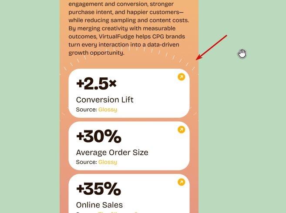Image resolution: width=286 pixels, height=213 pixels.
Task: Click the red annotation arrow
Action: (211, 47)
